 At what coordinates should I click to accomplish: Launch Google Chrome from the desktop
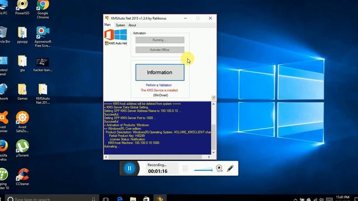43,9
